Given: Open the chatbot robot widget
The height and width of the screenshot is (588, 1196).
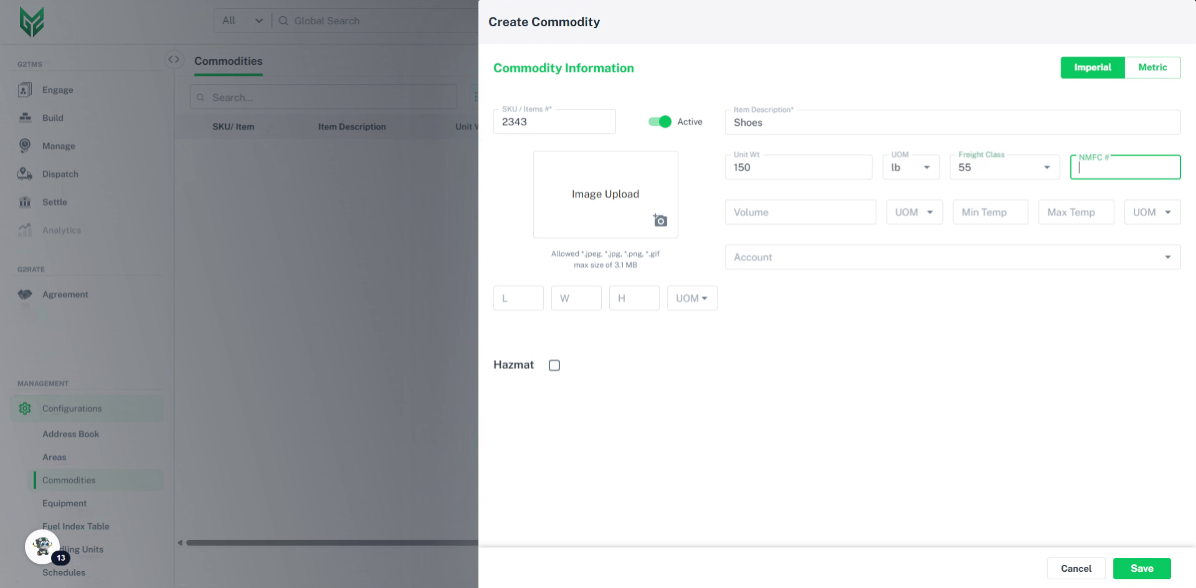Looking at the screenshot, I should click(42, 547).
